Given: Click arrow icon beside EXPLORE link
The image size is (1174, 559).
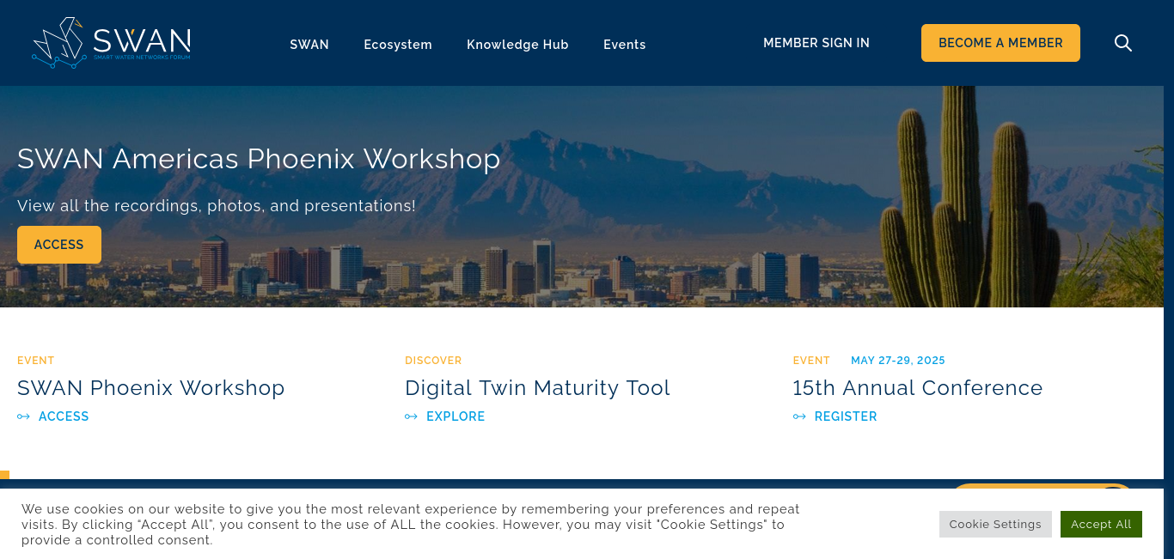Looking at the screenshot, I should [x=412, y=416].
